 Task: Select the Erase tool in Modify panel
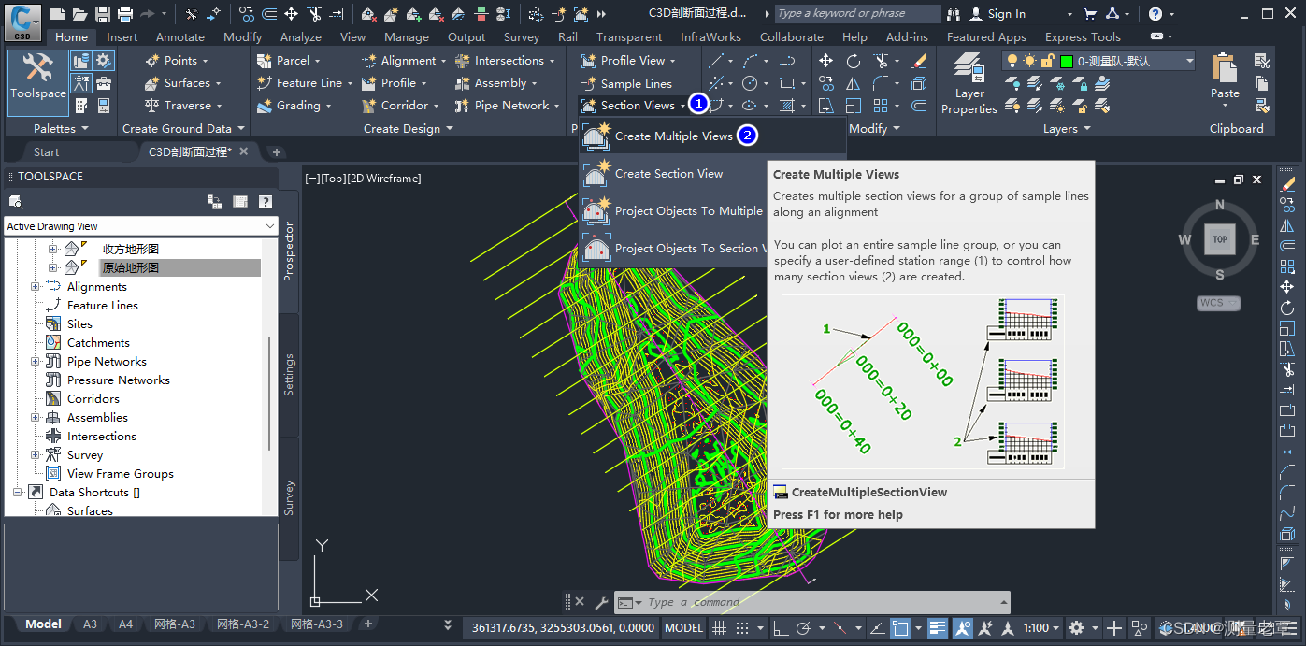click(919, 61)
